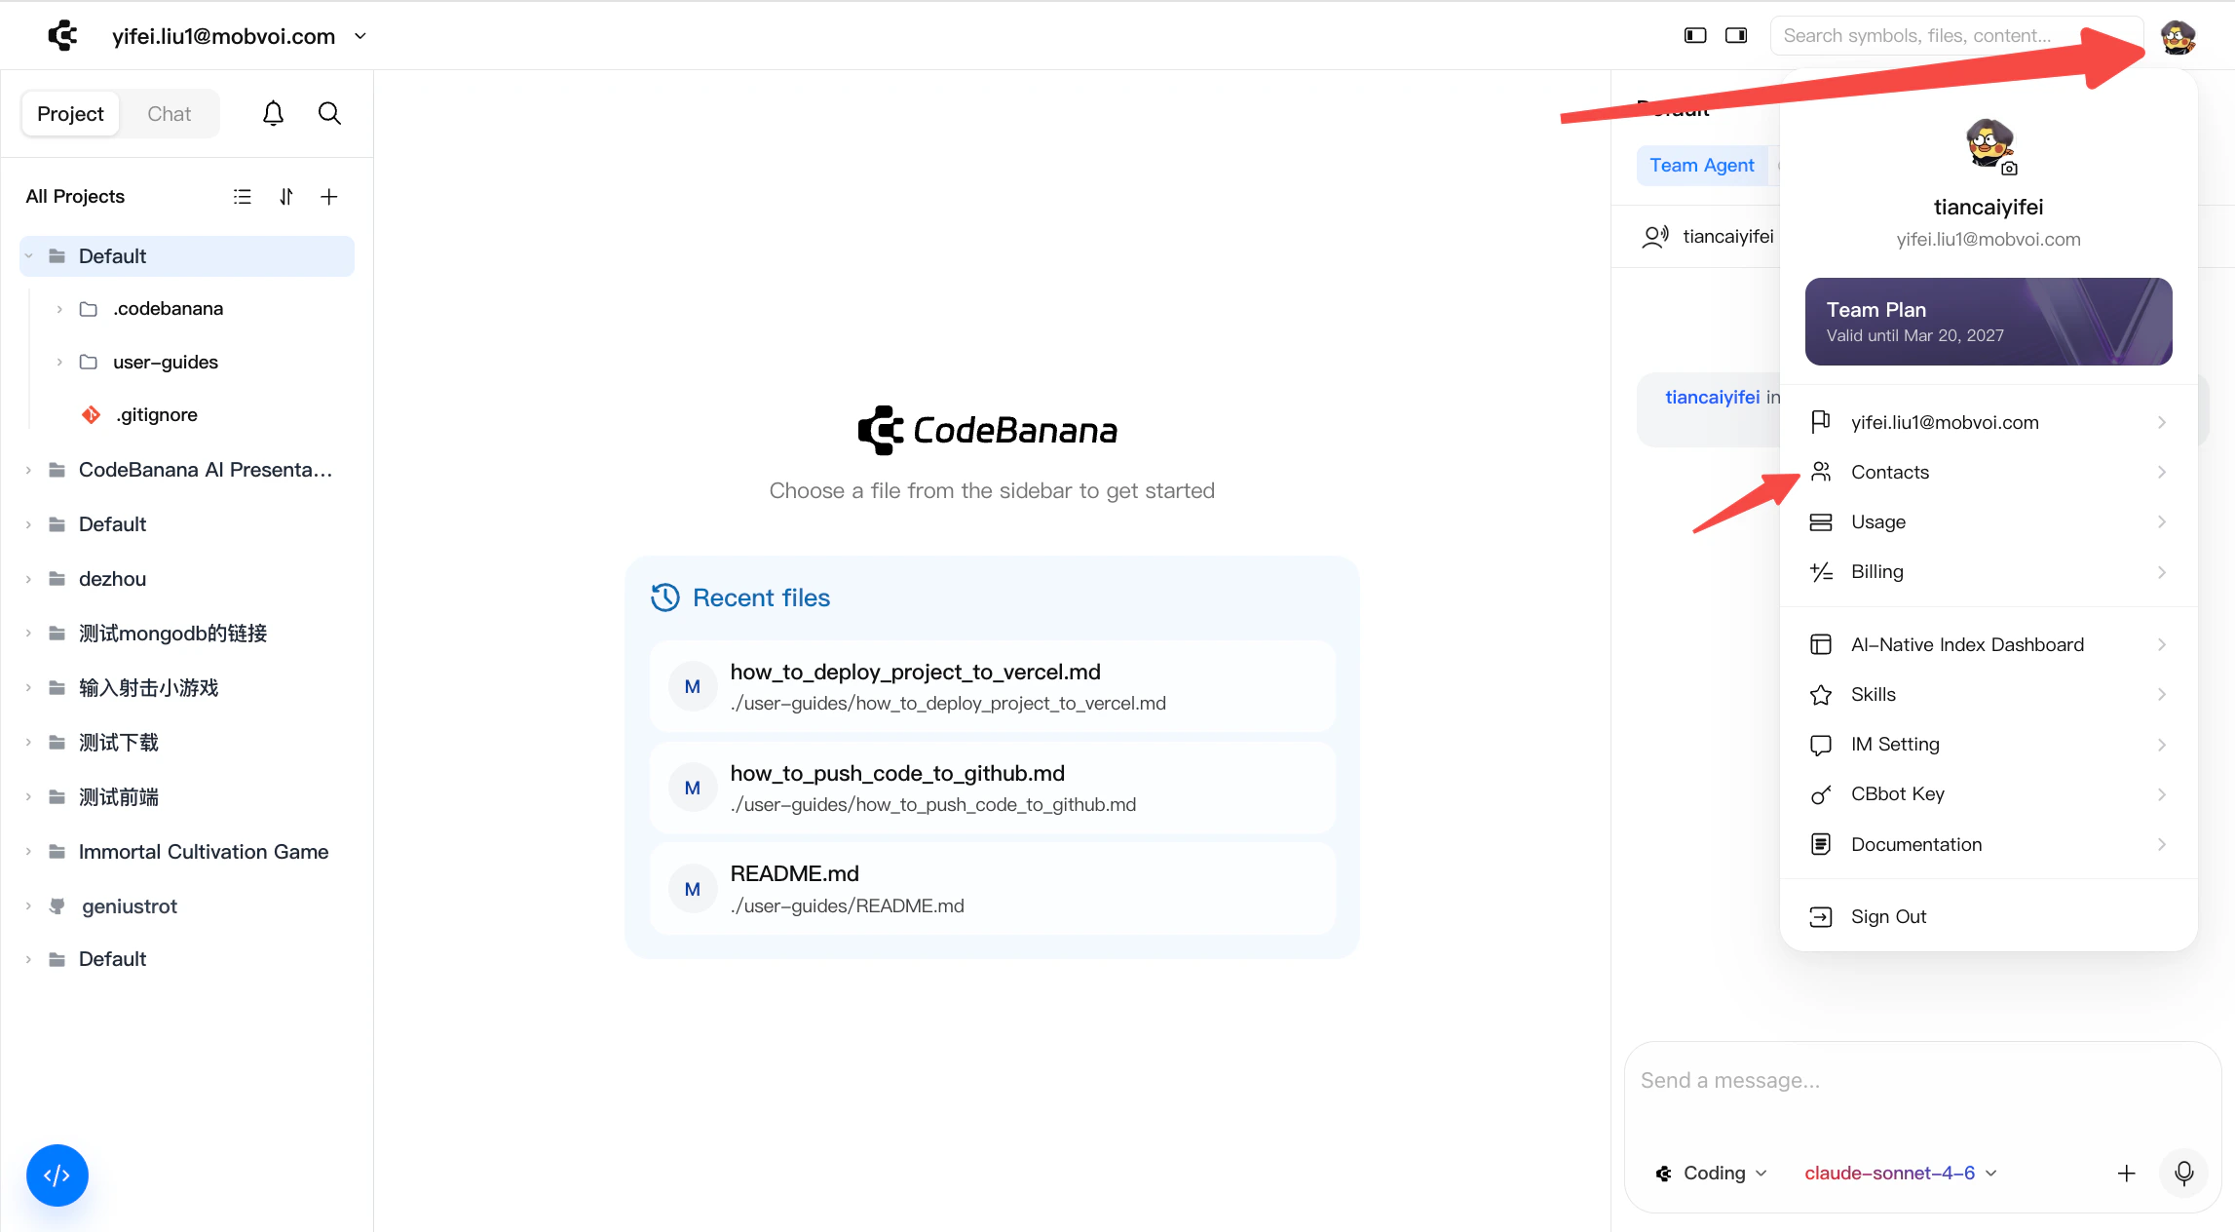This screenshot has width=2235, height=1232.
Task: Expand CodeBanana AI Presenta... project
Action: 28,471
